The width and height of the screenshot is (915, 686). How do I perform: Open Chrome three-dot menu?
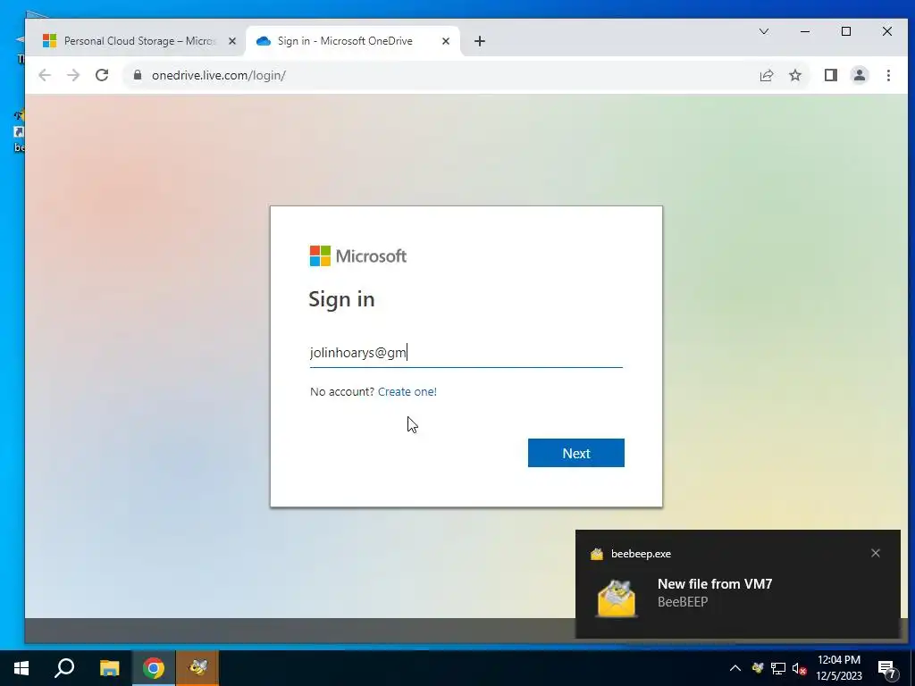point(888,75)
